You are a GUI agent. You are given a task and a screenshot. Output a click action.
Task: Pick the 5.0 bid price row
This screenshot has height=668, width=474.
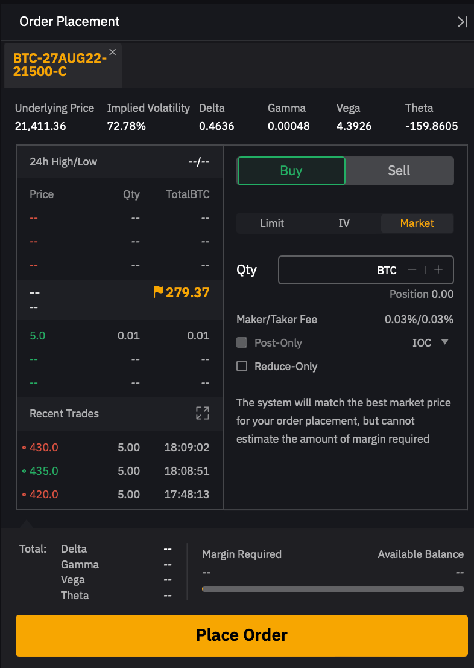coord(37,336)
